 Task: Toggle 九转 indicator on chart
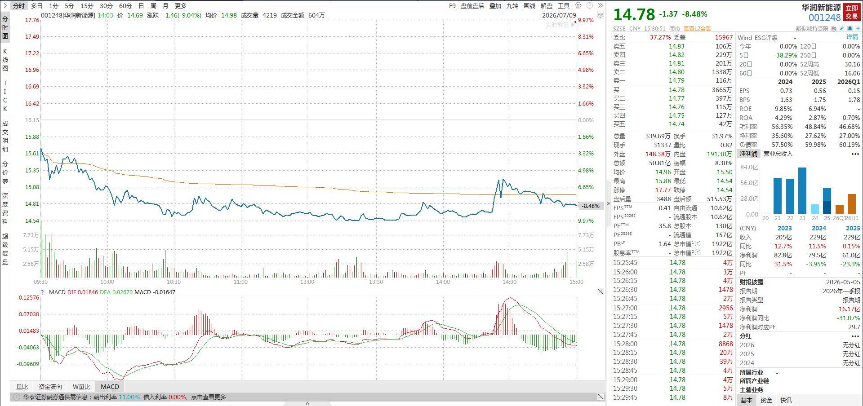coord(512,6)
